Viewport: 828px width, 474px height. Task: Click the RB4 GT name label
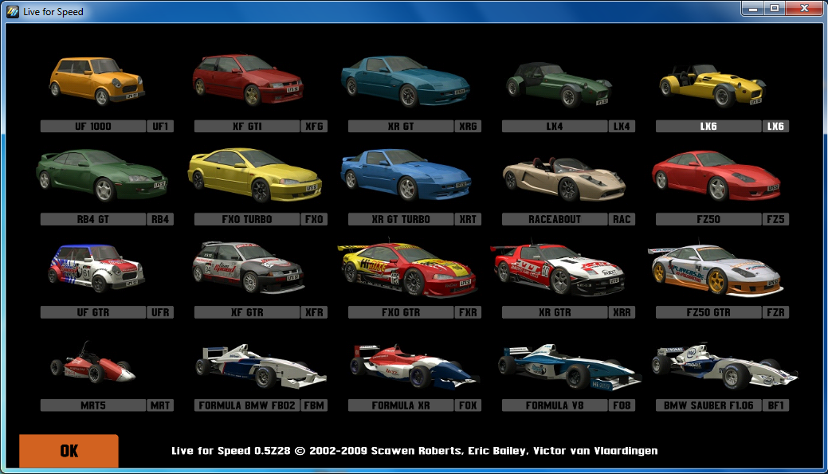(x=93, y=219)
